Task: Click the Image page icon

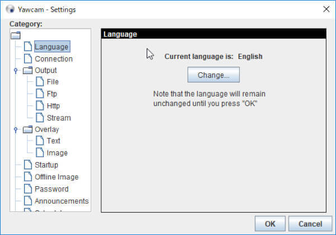Action: point(40,153)
